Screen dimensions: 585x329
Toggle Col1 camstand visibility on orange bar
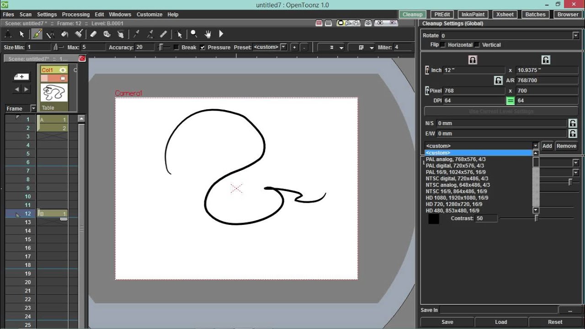coord(64,78)
